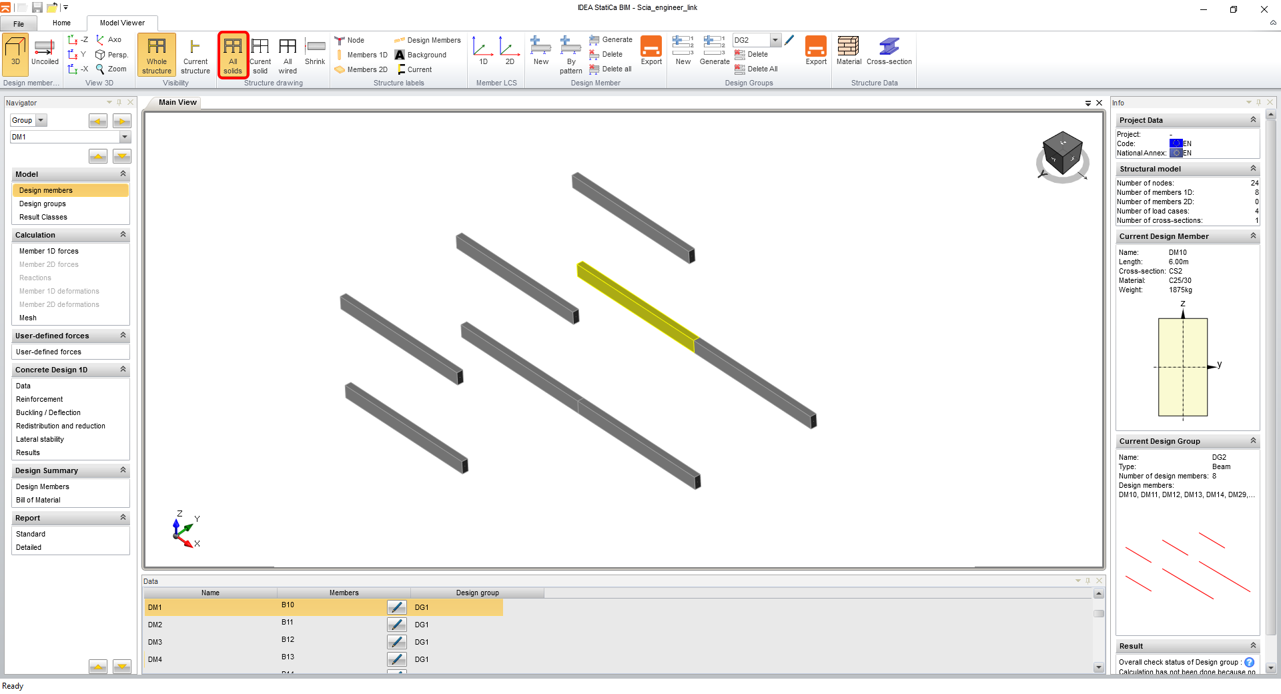Collapse the Concrete Design 1D section
Screen dimensions: 1281x694
[123, 369]
